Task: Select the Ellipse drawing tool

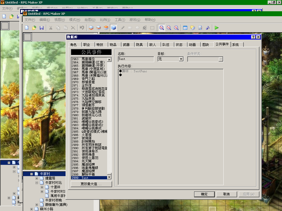Action: 137,28
